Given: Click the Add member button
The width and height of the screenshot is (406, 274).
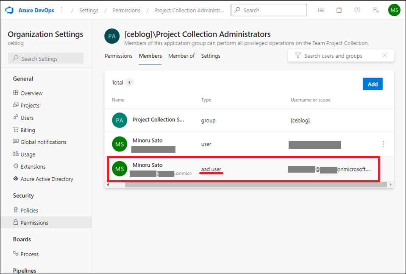Looking at the screenshot, I should pos(373,84).
